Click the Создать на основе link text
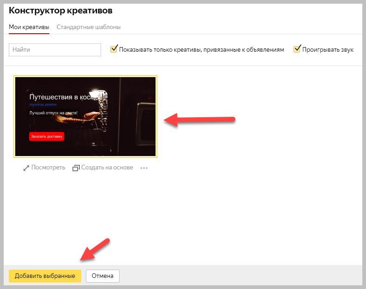Image resolution: width=366 pixels, height=289 pixels. pyautogui.click(x=107, y=168)
